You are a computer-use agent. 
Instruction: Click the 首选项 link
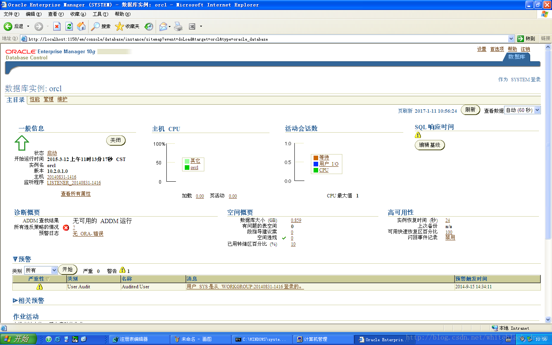(x=497, y=49)
